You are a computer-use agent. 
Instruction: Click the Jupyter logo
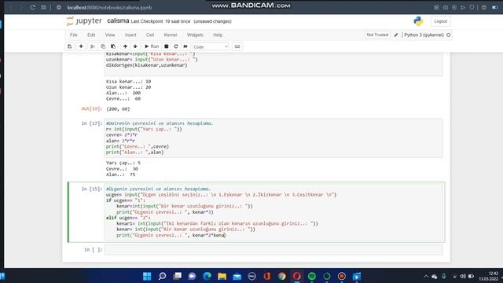coord(84,21)
